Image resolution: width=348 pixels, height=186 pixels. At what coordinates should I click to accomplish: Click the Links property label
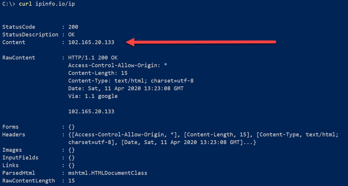coord(11,165)
